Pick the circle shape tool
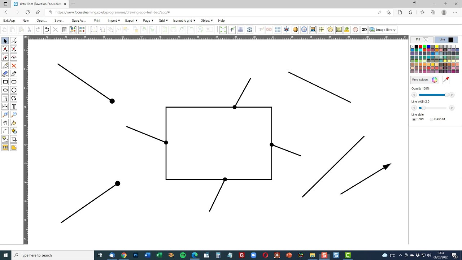Viewport: 462px width, 260px height. click(x=14, y=90)
